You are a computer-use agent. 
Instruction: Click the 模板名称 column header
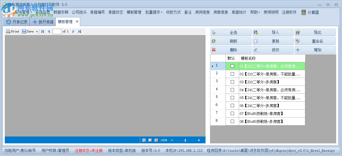click(272, 58)
